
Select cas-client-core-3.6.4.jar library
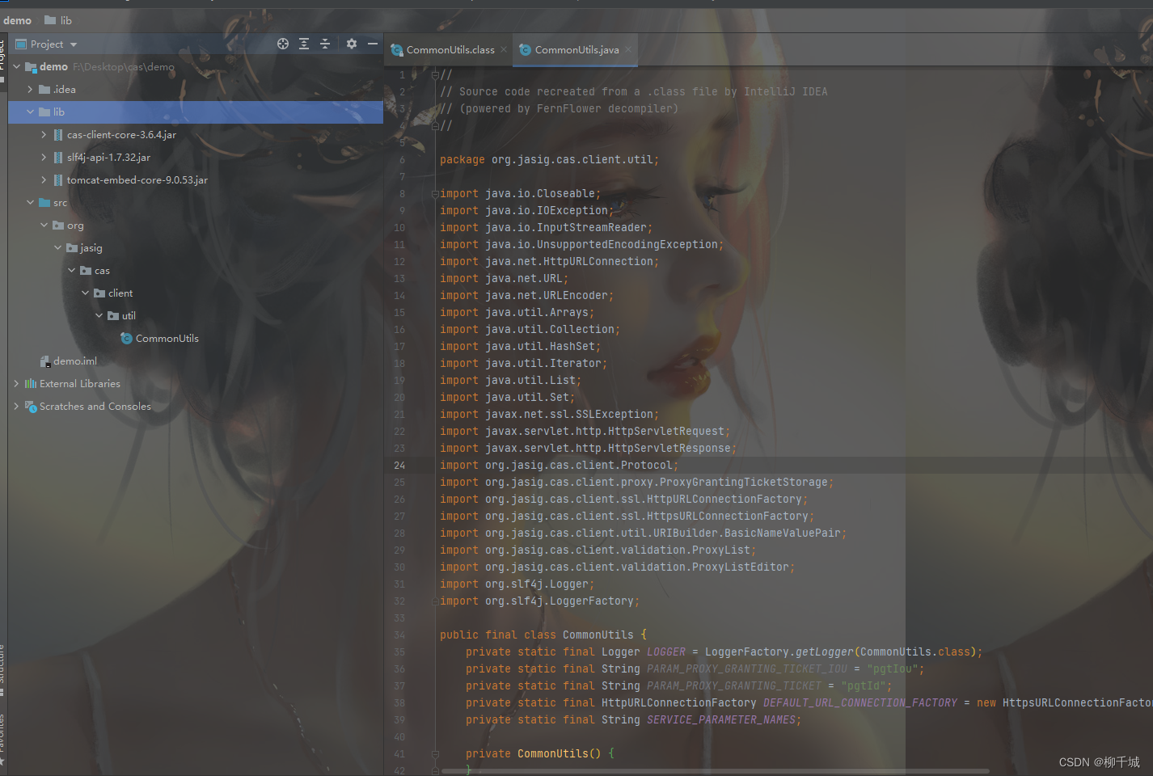coord(121,135)
